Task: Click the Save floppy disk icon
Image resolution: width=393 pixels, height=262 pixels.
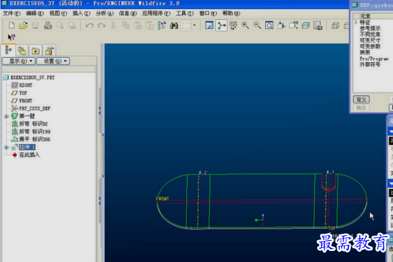Action: [x=36, y=25]
